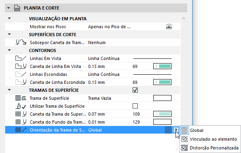The height and width of the screenshot is (153, 241).
Task: Click the Caneta do Fundo da Trama icon
Action: click(x=21, y=122)
